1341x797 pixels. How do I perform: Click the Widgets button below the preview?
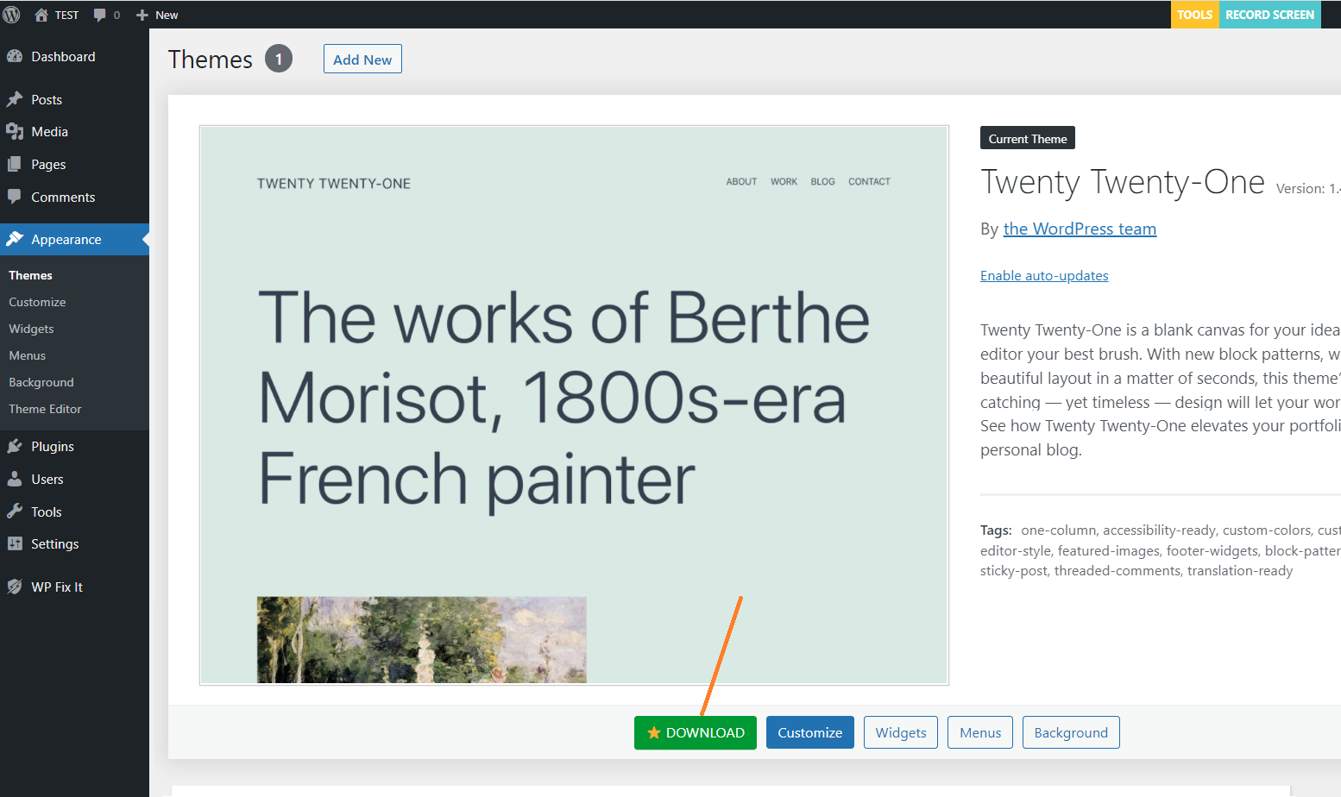901,732
